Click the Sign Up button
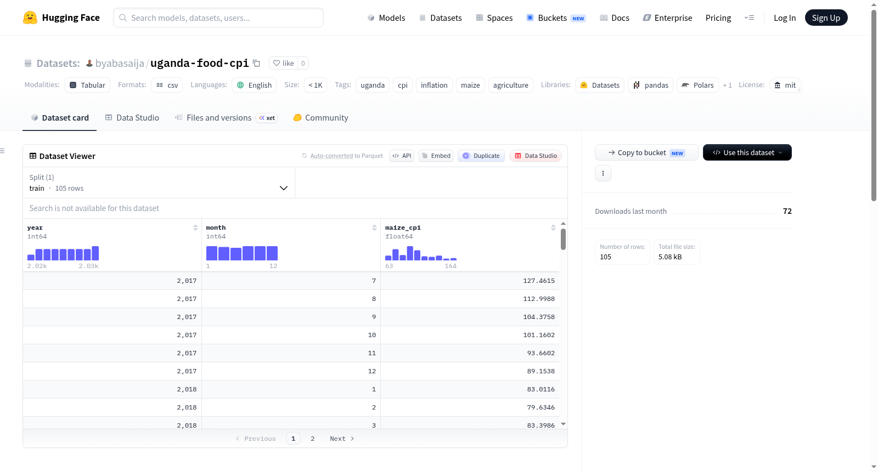The width and height of the screenshot is (878, 472). pos(826,18)
